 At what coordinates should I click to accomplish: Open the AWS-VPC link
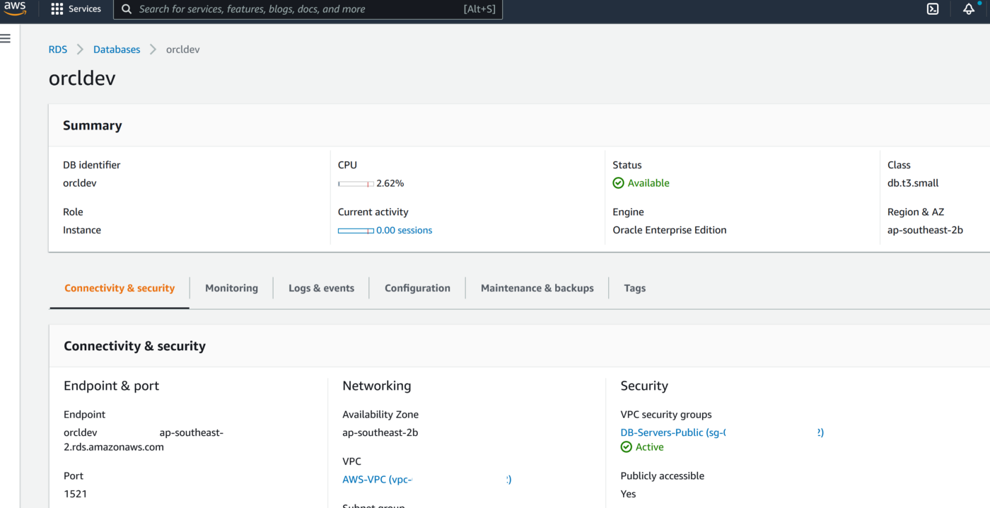(x=376, y=479)
